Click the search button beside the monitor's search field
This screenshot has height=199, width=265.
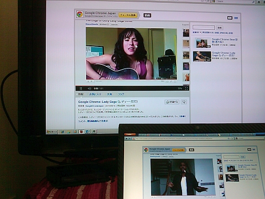pyautogui.click(x=219, y=28)
